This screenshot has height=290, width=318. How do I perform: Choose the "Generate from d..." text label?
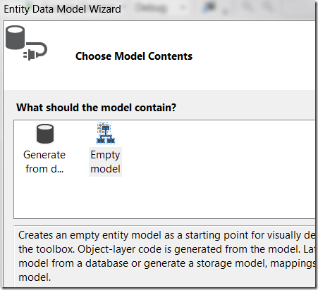44,162
